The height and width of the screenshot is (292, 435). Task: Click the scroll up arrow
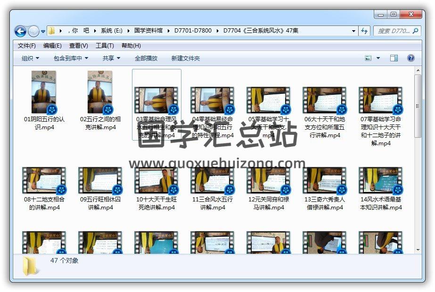pos(418,70)
